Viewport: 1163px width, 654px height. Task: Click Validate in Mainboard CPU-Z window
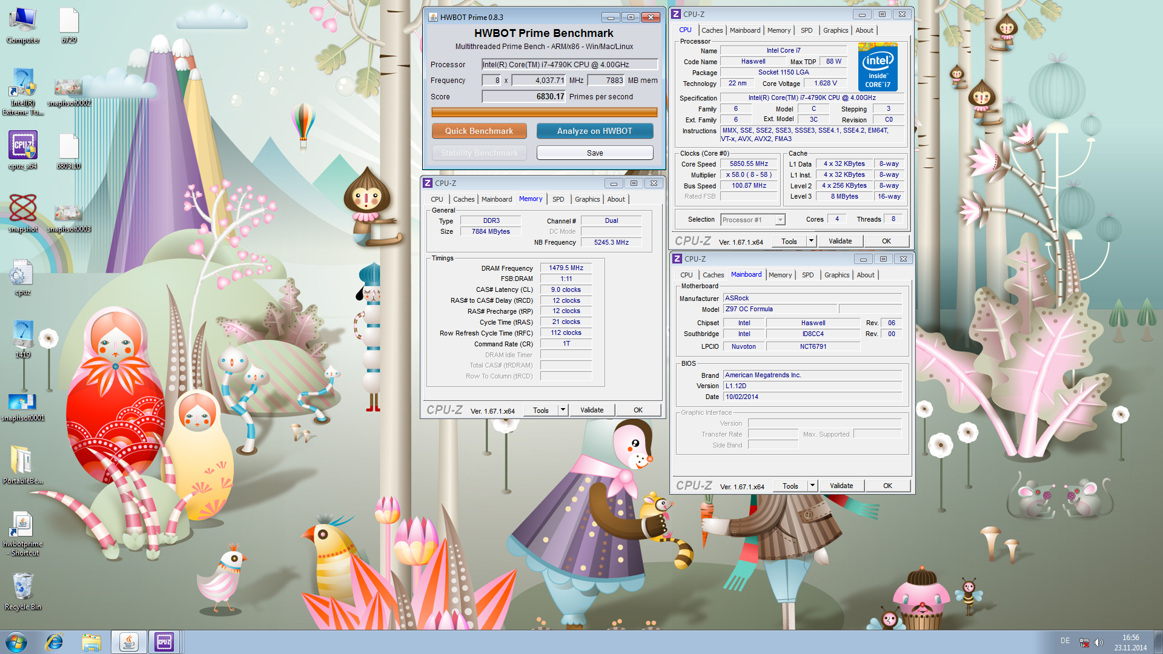point(841,486)
